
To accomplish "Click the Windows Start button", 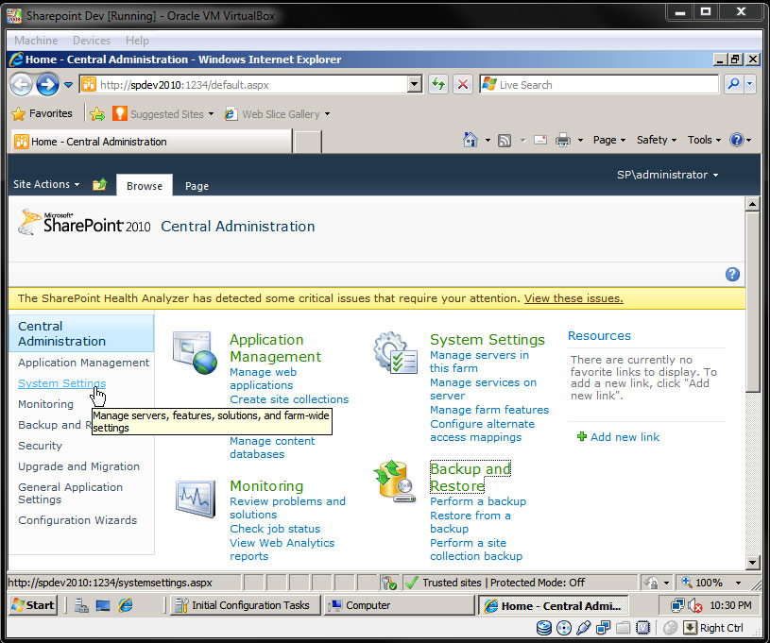I will pos(33,605).
